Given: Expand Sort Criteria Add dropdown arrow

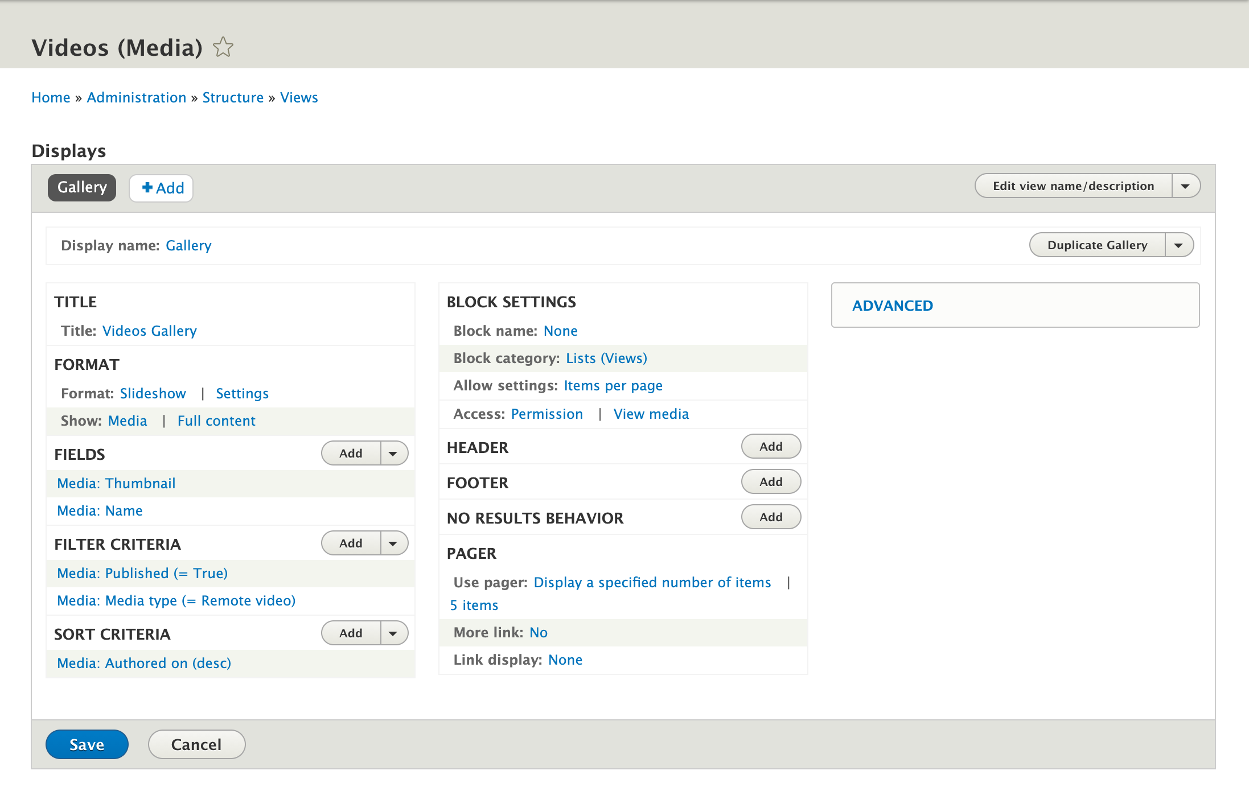Looking at the screenshot, I should pyautogui.click(x=393, y=633).
